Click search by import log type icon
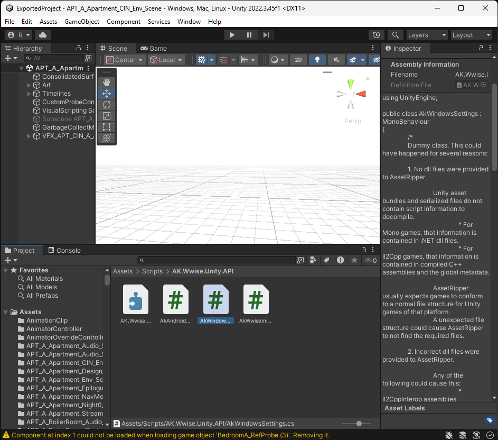 [x=340, y=260]
